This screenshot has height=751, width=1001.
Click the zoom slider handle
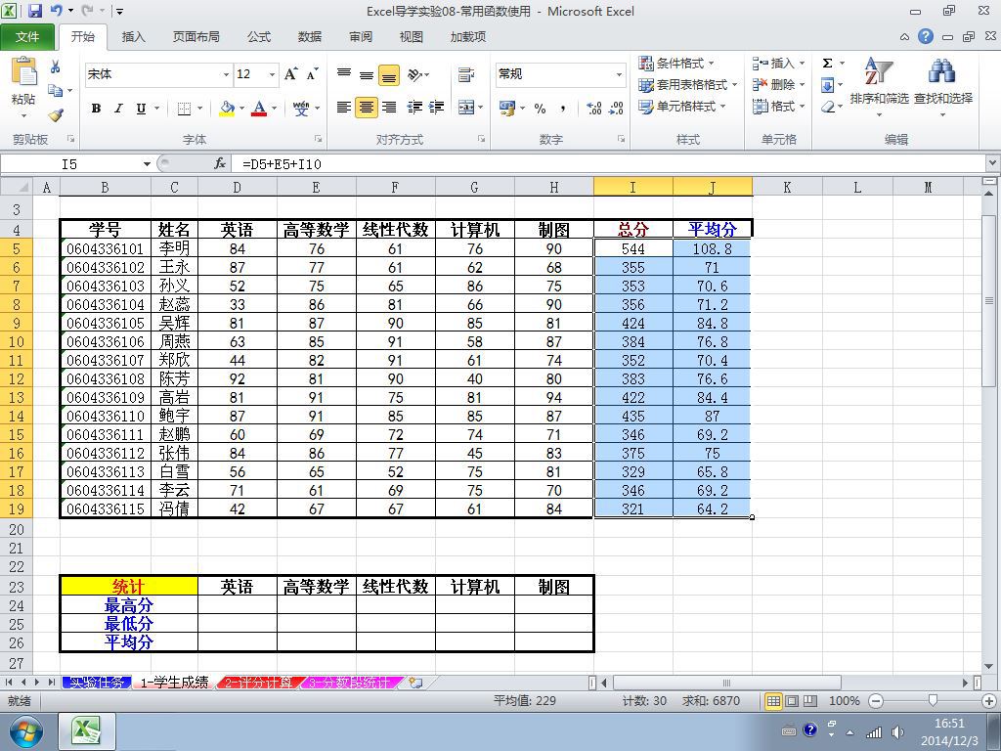[x=933, y=701]
